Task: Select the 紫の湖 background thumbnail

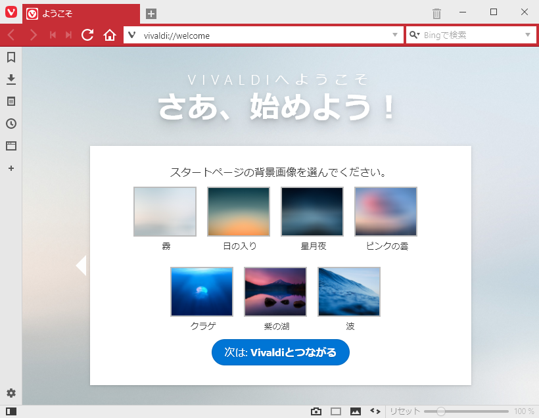Action: coord(275,292)
